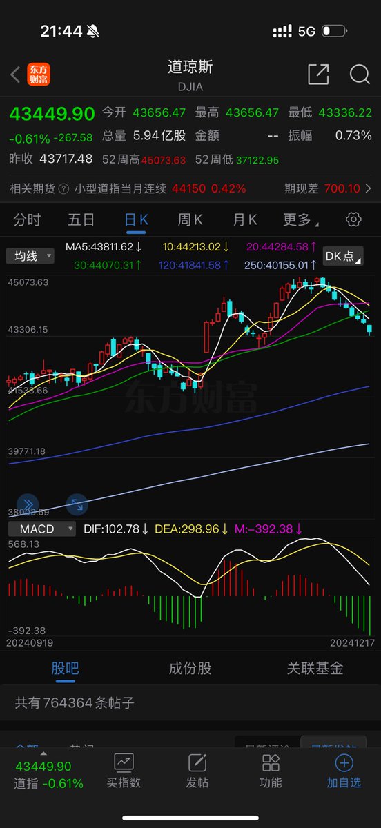Open the 均线 indicator dropdown
Viewport: 381px width, 828px height.
click(30, 256)
